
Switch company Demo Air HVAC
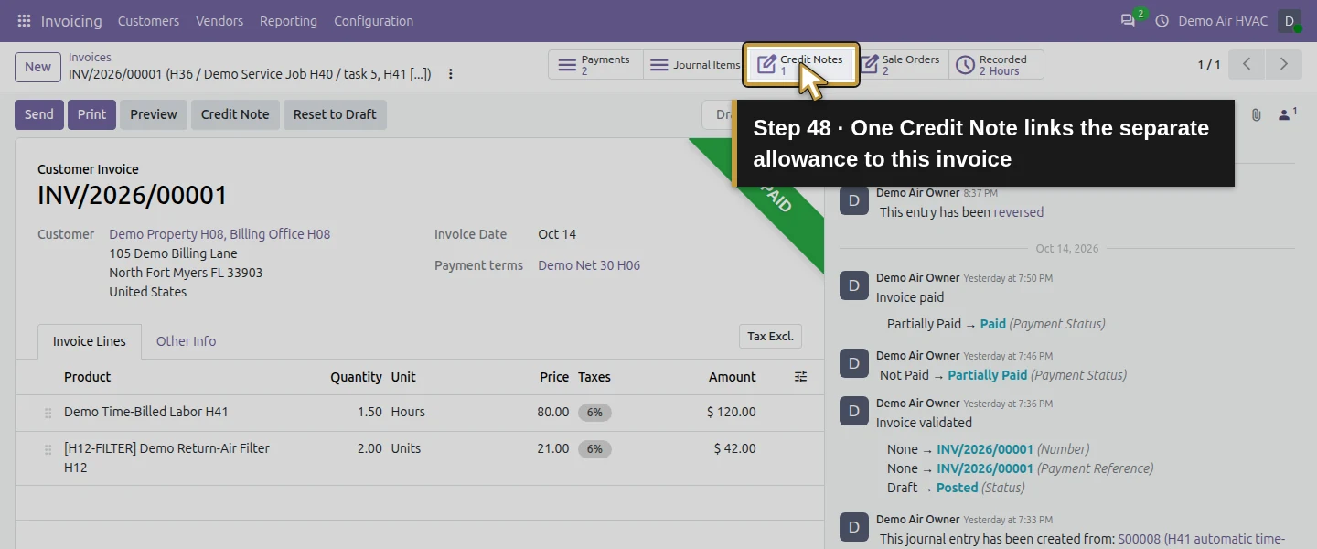point(1223,20)
